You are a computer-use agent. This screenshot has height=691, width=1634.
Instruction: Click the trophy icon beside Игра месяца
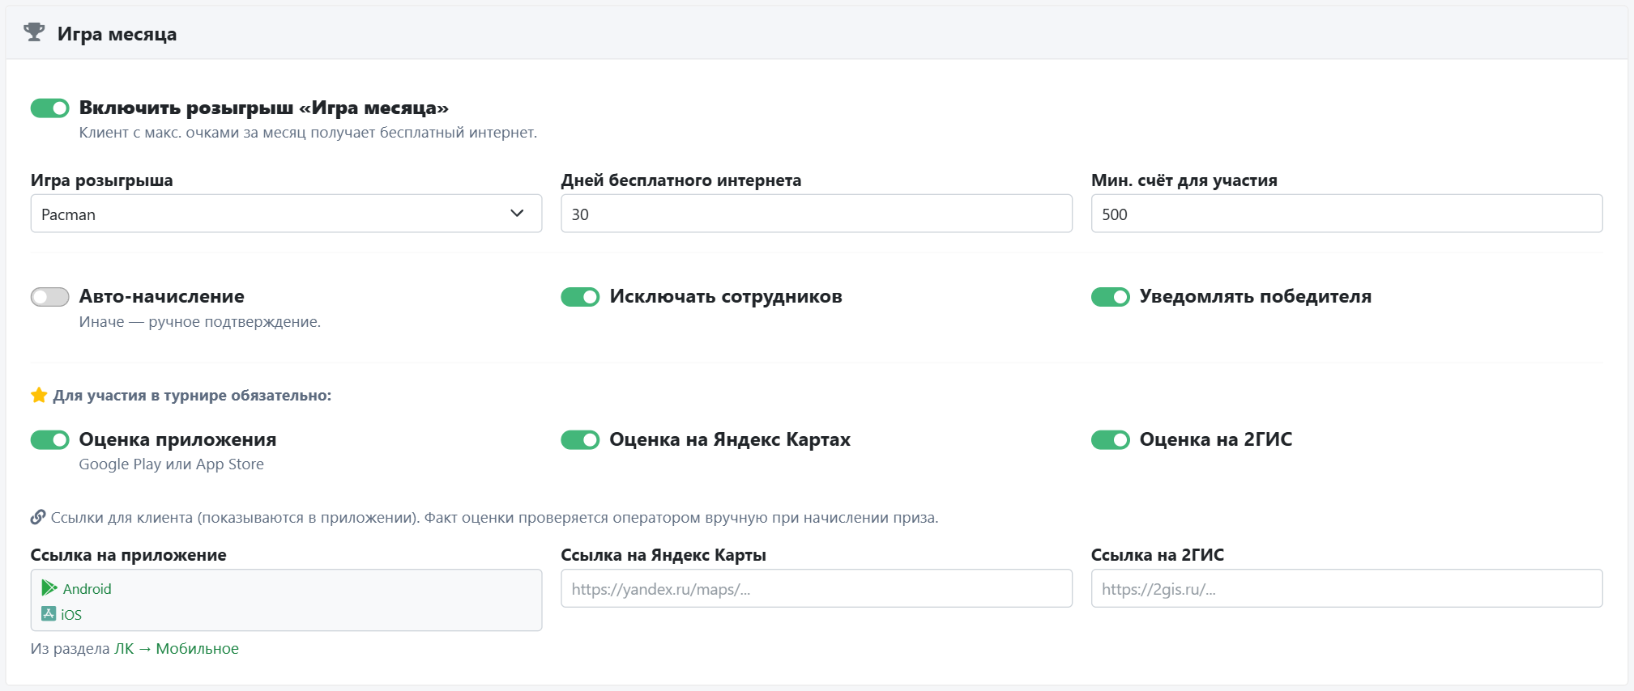click(34, 32)
